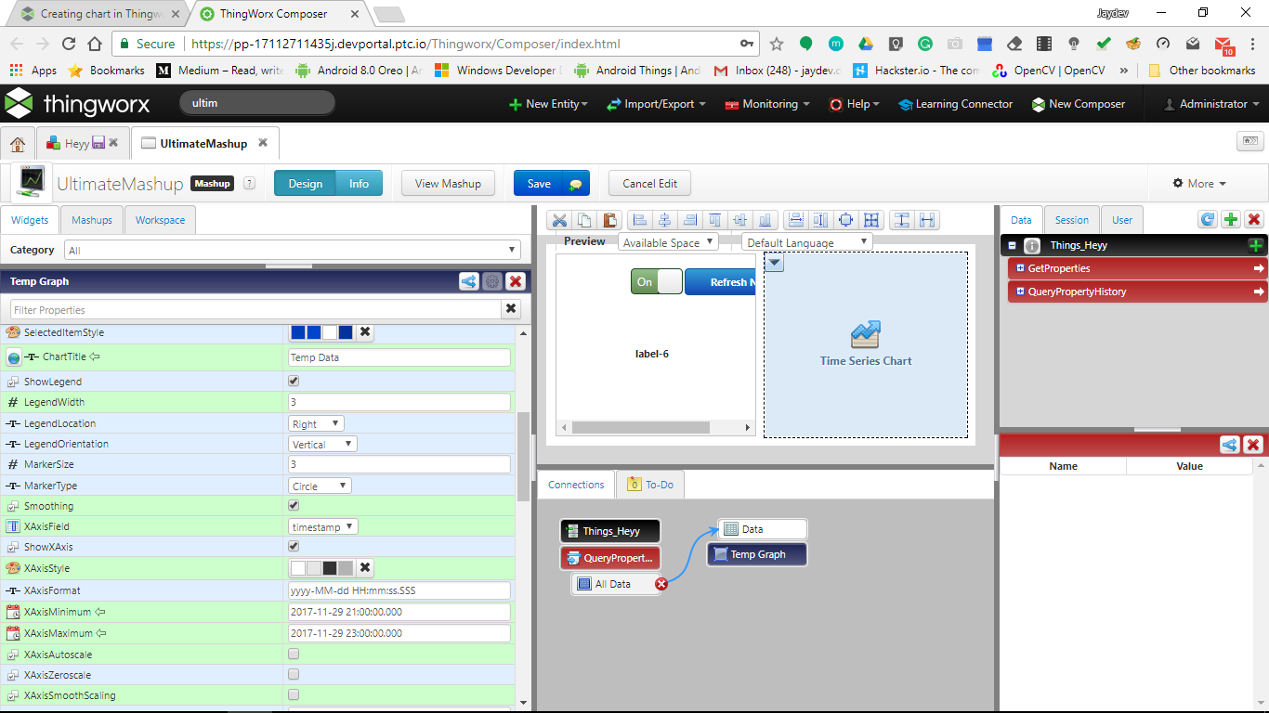Click the green plus to add a data service
The width and height of the screenshot is (1269, 713).
click(1231, 219)
